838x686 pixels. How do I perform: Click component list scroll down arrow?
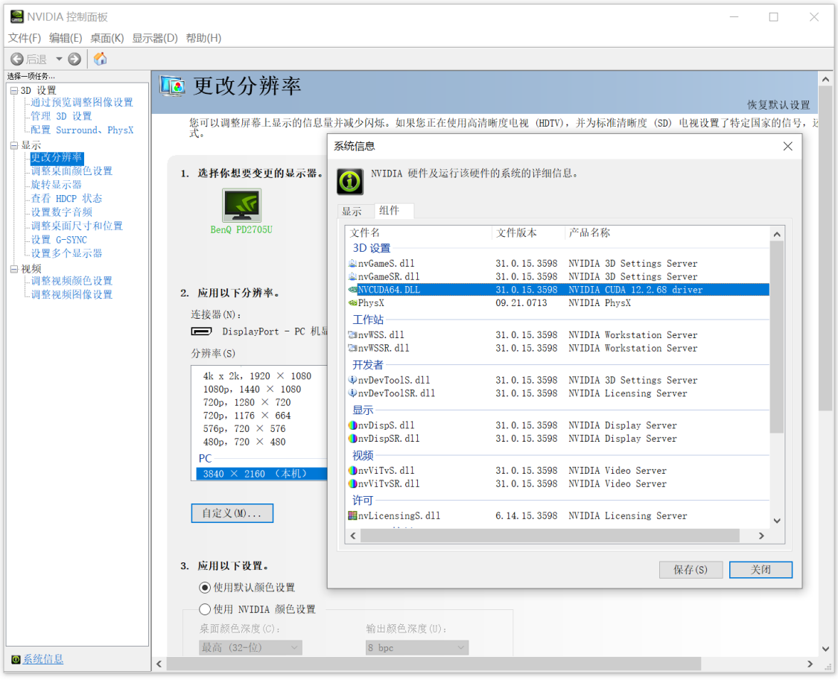(777, 521)
